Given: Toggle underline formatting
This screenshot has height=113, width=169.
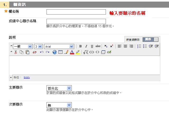Looking at the screenshot, I should tap(92, 46).
